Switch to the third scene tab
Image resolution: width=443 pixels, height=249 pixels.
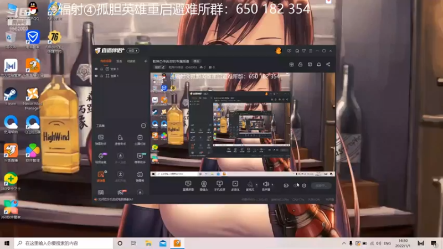pos(131,61)
